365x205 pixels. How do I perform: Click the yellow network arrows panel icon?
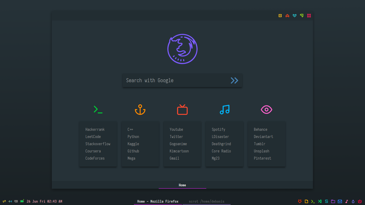4,201
